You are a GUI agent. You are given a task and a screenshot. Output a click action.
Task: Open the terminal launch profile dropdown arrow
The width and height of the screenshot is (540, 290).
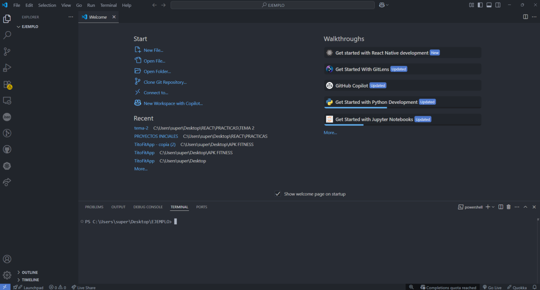coord(493,207)
